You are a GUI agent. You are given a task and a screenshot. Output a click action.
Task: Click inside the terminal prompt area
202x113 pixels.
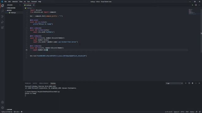pyautogui.click(x=25, y=95)
